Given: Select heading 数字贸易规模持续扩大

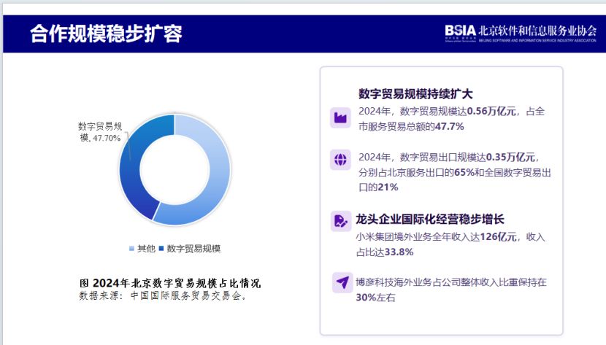Looking at the screenshot, I should click(x=415, y=94).
